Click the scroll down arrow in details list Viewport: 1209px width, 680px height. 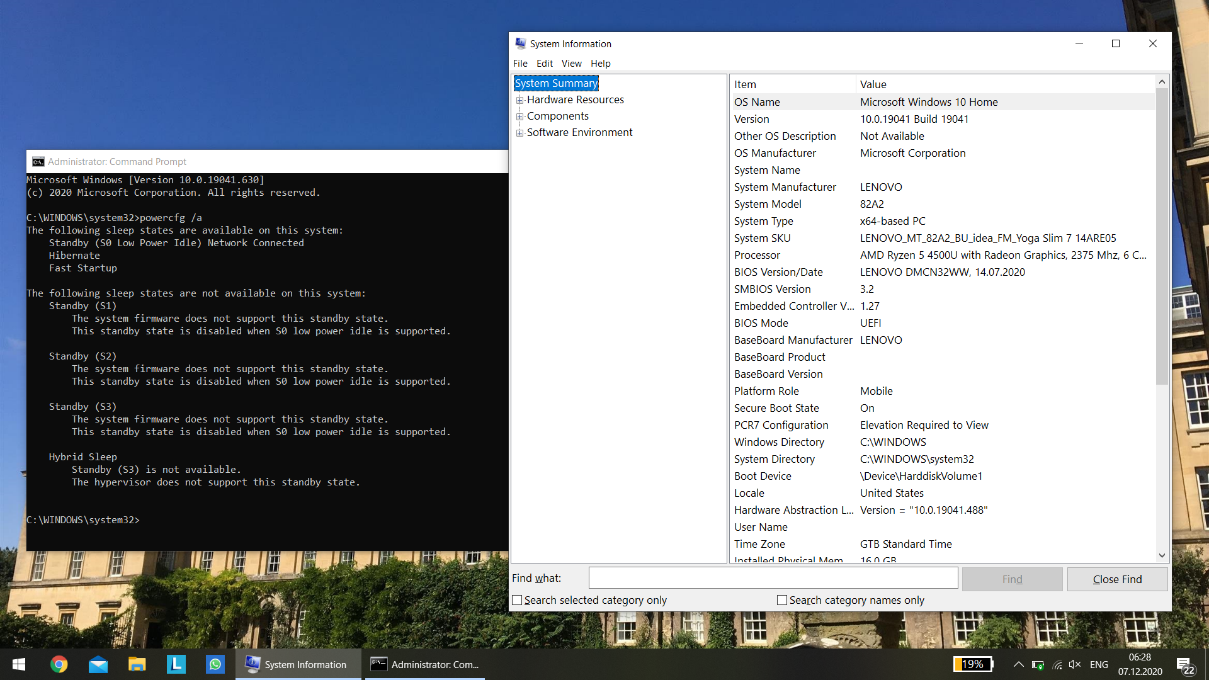pos(1162,555)
